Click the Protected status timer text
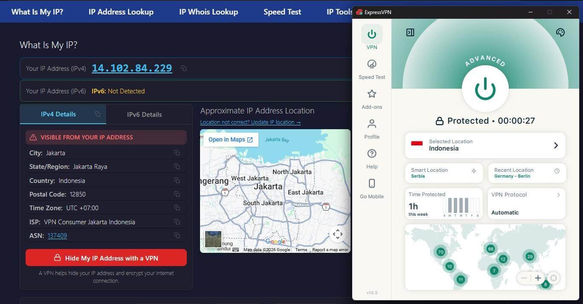This screenshot has width=583, height=304. point(485,121)
